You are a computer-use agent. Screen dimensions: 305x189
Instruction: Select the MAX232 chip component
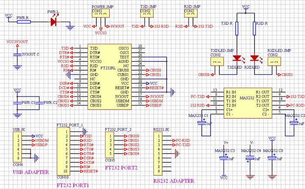coord(247,103)
